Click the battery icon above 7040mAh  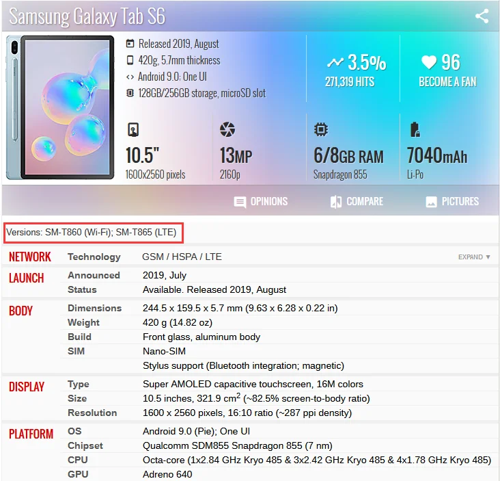pyautogui.click(x=415, y=130)
